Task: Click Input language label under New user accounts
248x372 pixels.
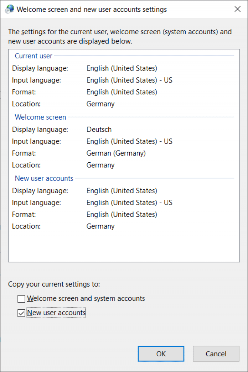Action: tap(36, 203)
